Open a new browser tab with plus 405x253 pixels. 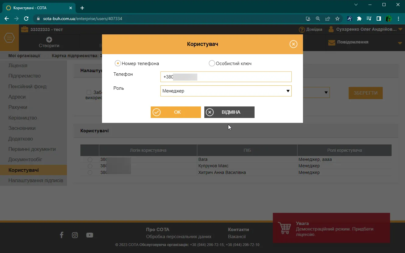tap(82, 8)
